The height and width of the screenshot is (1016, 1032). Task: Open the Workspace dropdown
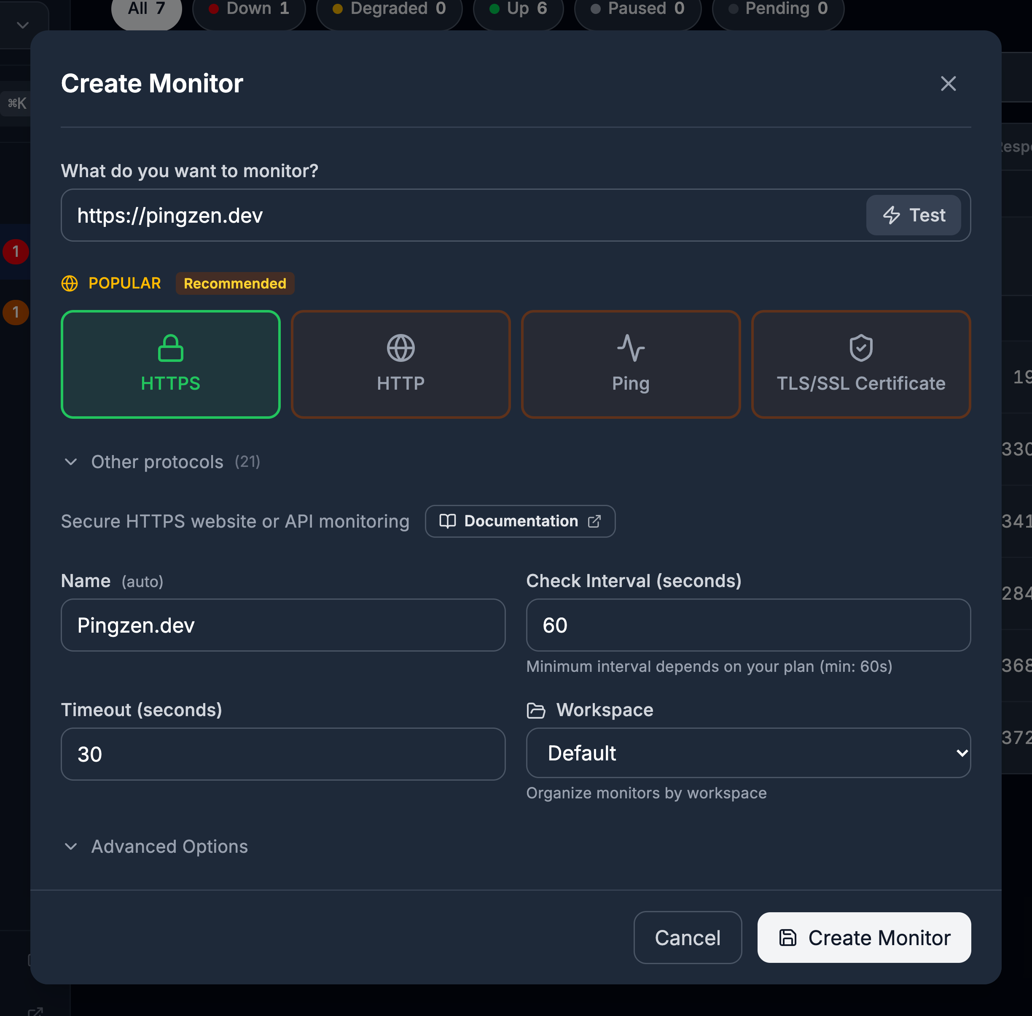pos(748,753)
